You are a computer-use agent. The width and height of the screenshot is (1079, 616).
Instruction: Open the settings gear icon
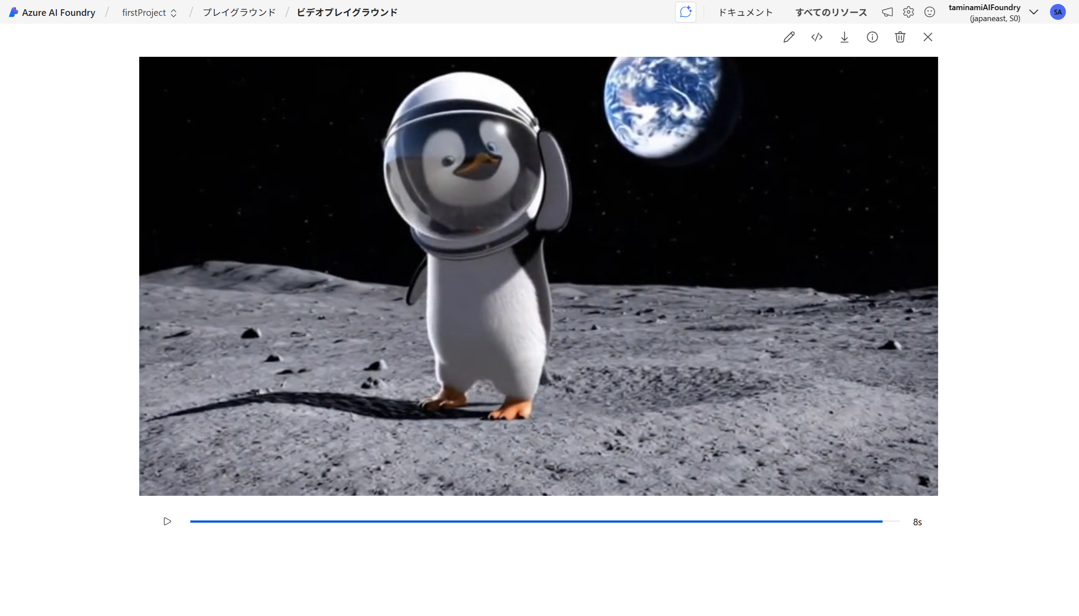click(908, 12)
